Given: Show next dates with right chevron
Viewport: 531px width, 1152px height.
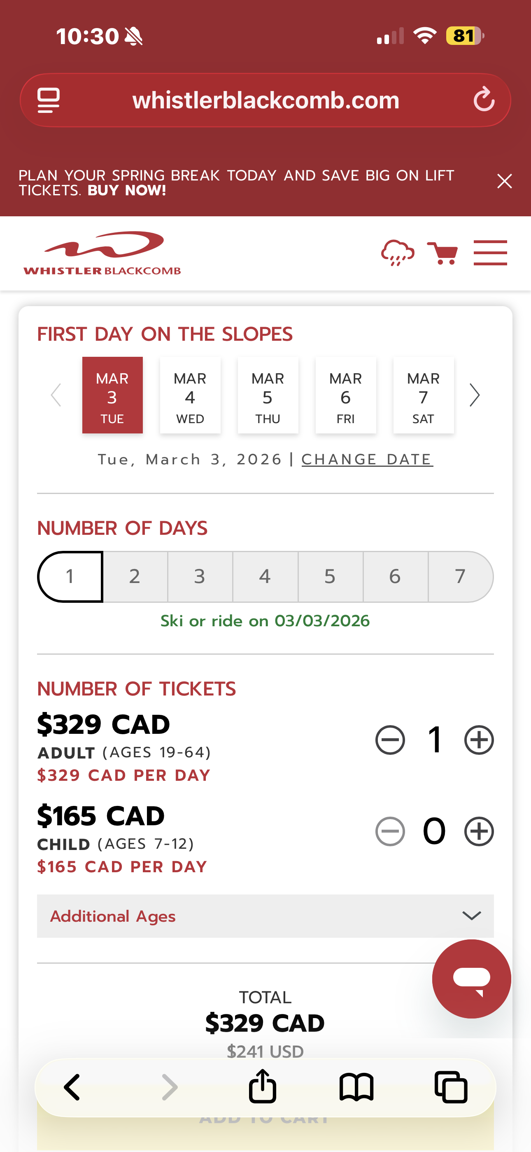Looking at the screenshot, I should pos(475,395).
